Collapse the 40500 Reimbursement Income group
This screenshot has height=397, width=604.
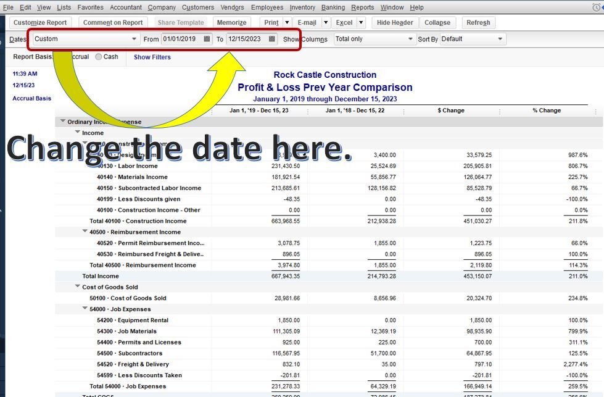(x=85, y=232)
